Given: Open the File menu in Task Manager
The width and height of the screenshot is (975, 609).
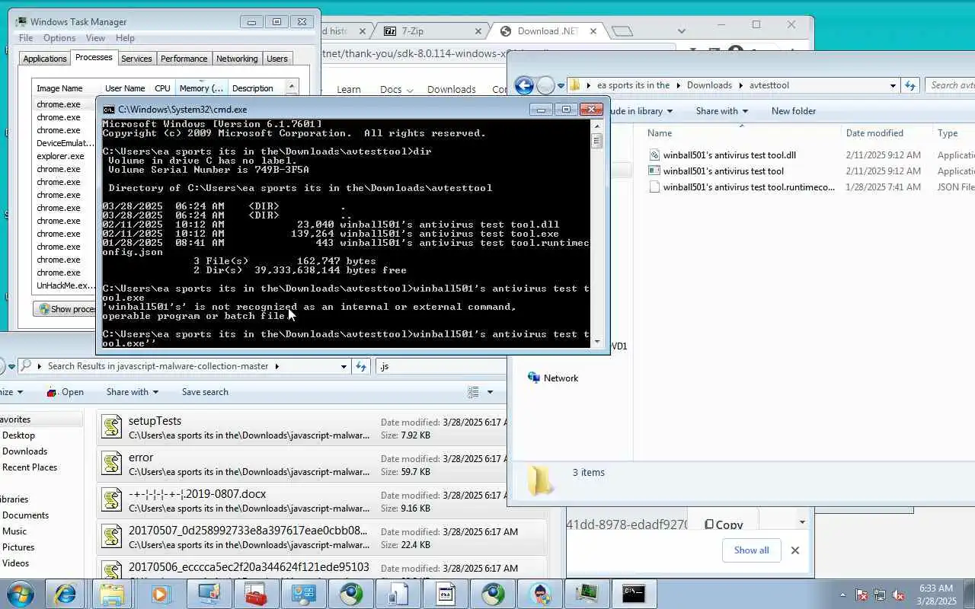Looking at the screenshot, I should [x=26, y=38].
